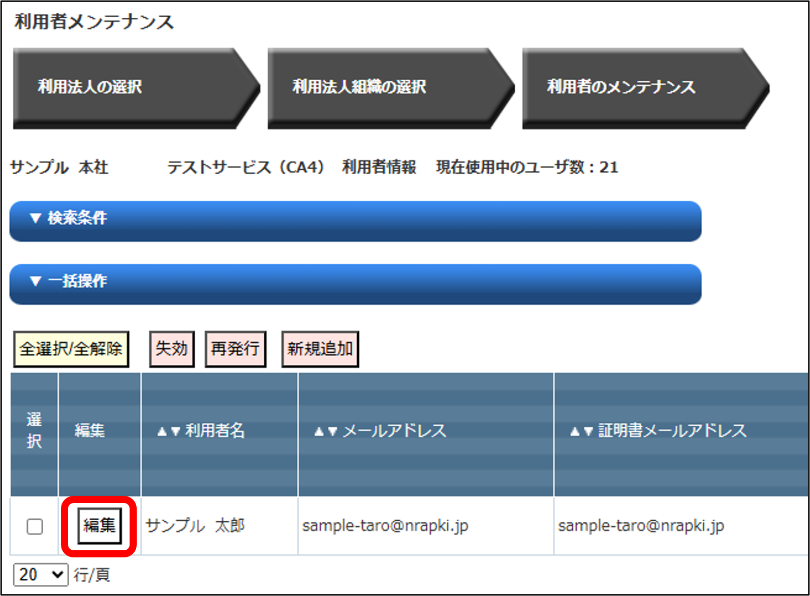Click ▼ descending arrow beside メールアドレス header

(x=333, y=432)
